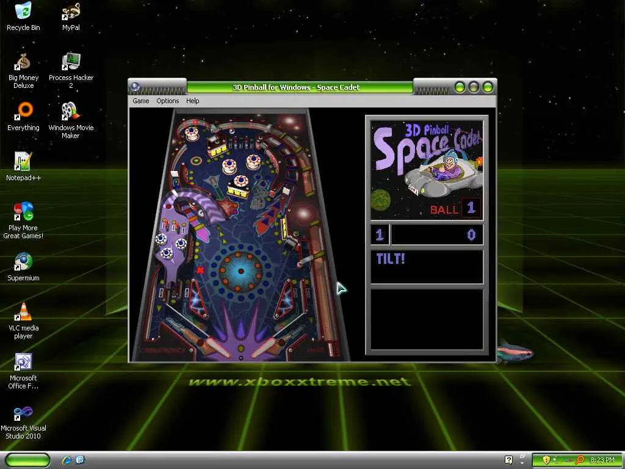This screenshot has width=625, height=469.
Task: Click the Pinball window title bar icon
Action: point(135,86)
